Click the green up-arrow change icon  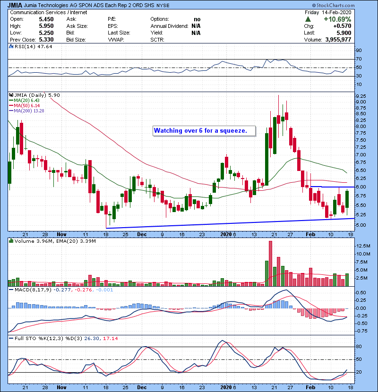pos(308,19)
